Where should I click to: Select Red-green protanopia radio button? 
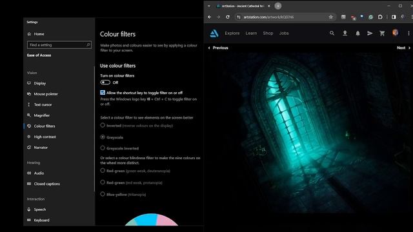pyautogui.click(x=103, y=182)
